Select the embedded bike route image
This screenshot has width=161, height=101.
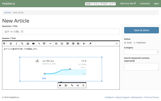(61, 69)
